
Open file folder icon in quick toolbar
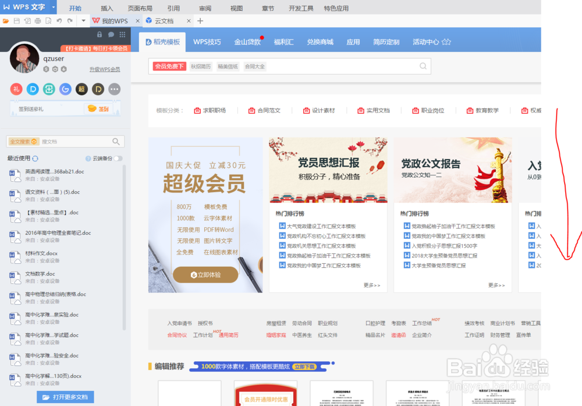tap(6, 21)
